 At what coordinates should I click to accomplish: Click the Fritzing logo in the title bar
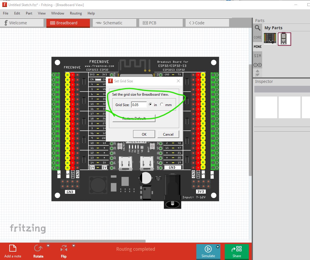coord(4,5)
